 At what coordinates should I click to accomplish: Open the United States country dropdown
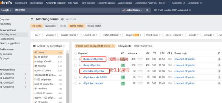click(x=132, y=10)
